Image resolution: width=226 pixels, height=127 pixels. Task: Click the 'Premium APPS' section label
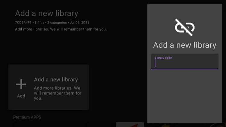point(27,117)
